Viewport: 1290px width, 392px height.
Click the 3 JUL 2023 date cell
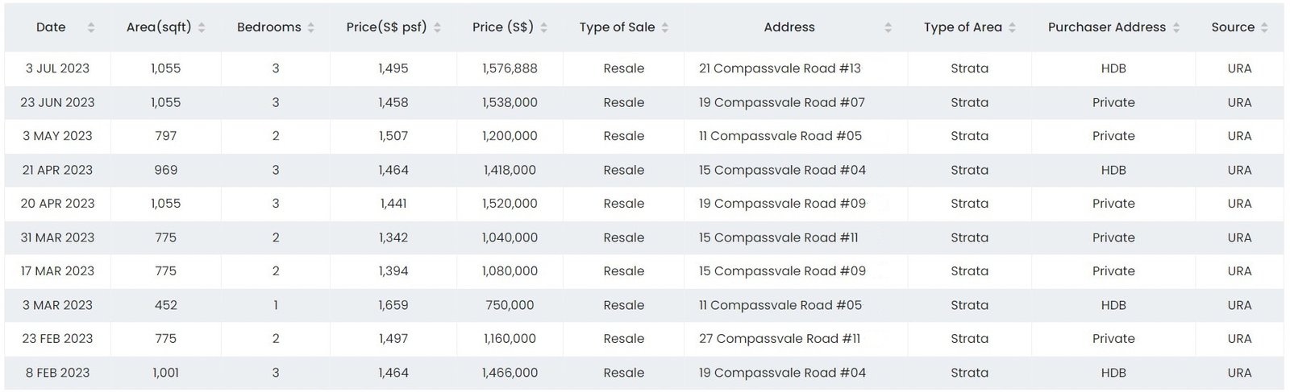pyautogui.click(x=57, y=68)
